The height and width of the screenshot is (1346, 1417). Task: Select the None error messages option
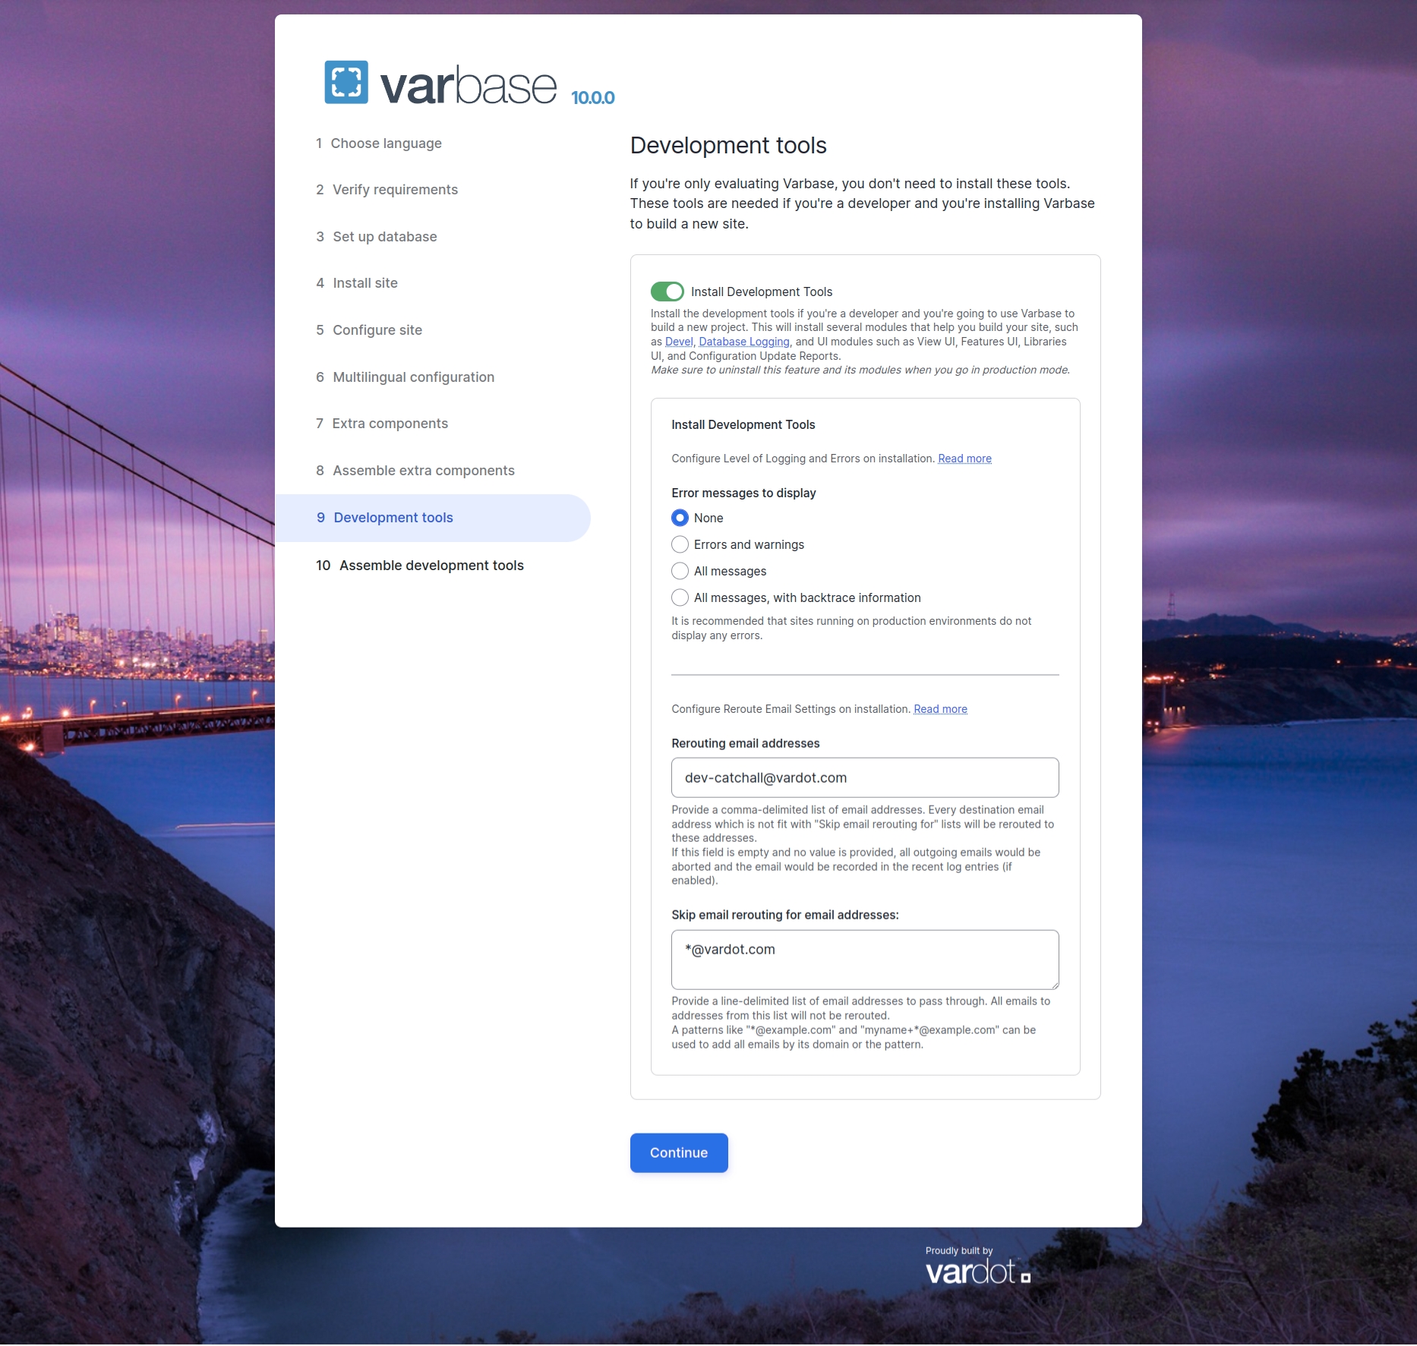[680, 518]
